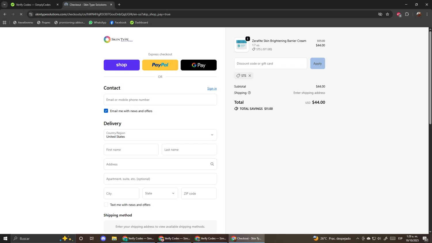
Task: Open the red extension icon with badge
Action: coord(399,14)
